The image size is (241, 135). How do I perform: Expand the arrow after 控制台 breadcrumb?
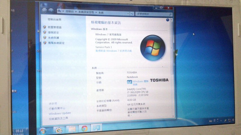click(76, 12)
